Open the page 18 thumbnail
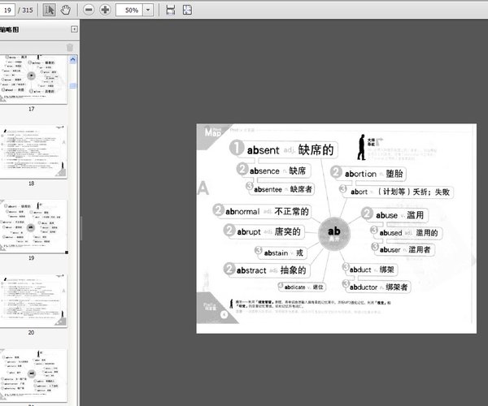 tap(33, 151)
